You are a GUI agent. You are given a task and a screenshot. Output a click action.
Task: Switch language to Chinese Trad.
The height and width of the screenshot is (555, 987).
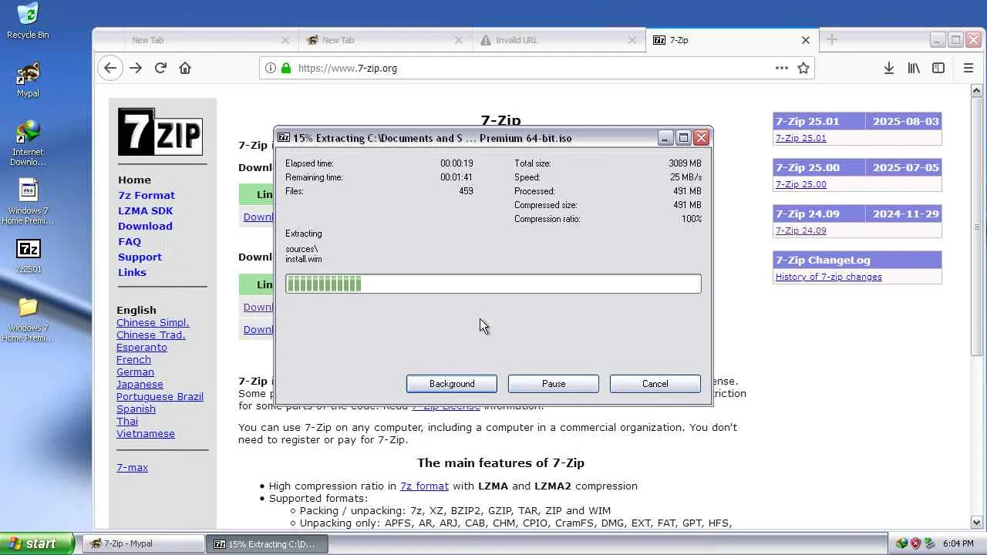pyautogui.click(x=151, y=335)
